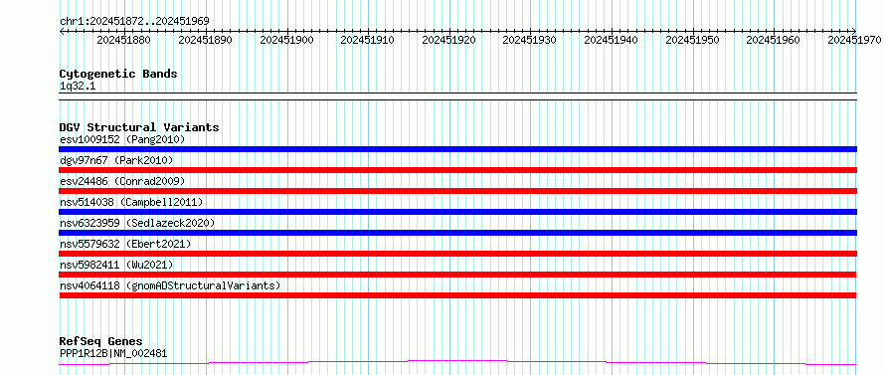
Task: Open variant esv24486 (Conrad2009) label
Action: [x=122, y=181]
